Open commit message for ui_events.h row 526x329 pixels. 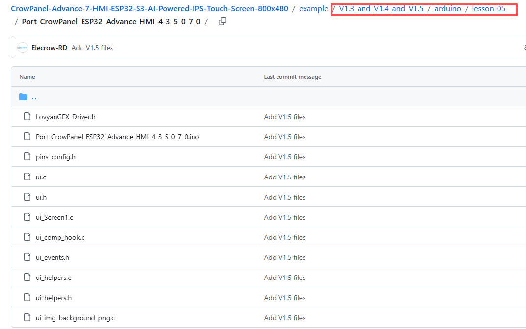[x=284, y=257]
